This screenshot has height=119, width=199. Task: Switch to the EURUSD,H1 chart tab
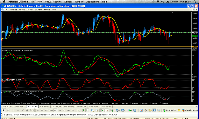pos(7,107)
